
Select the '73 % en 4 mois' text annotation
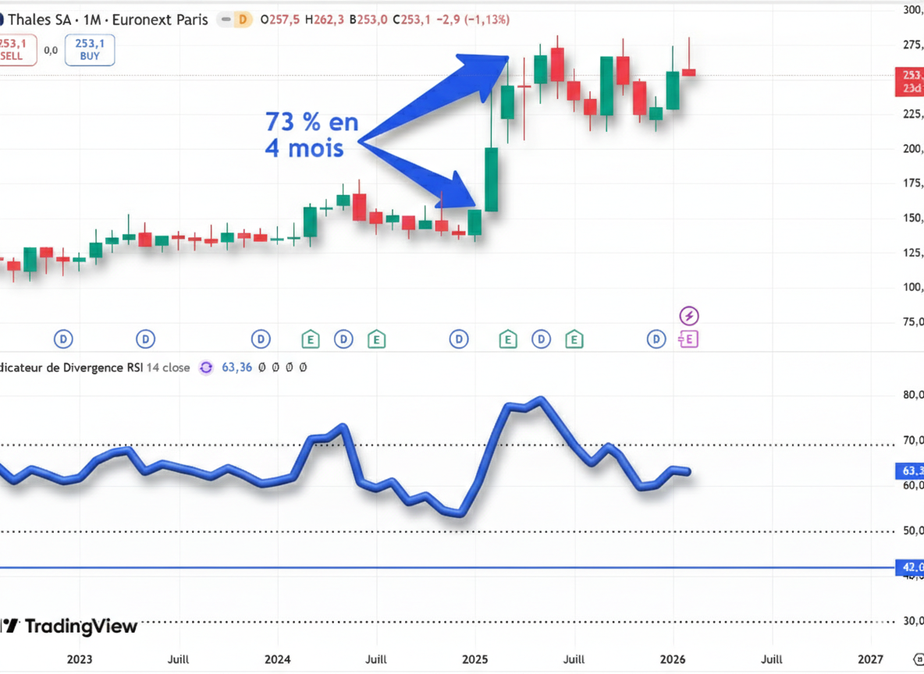[x=311, y=134]
